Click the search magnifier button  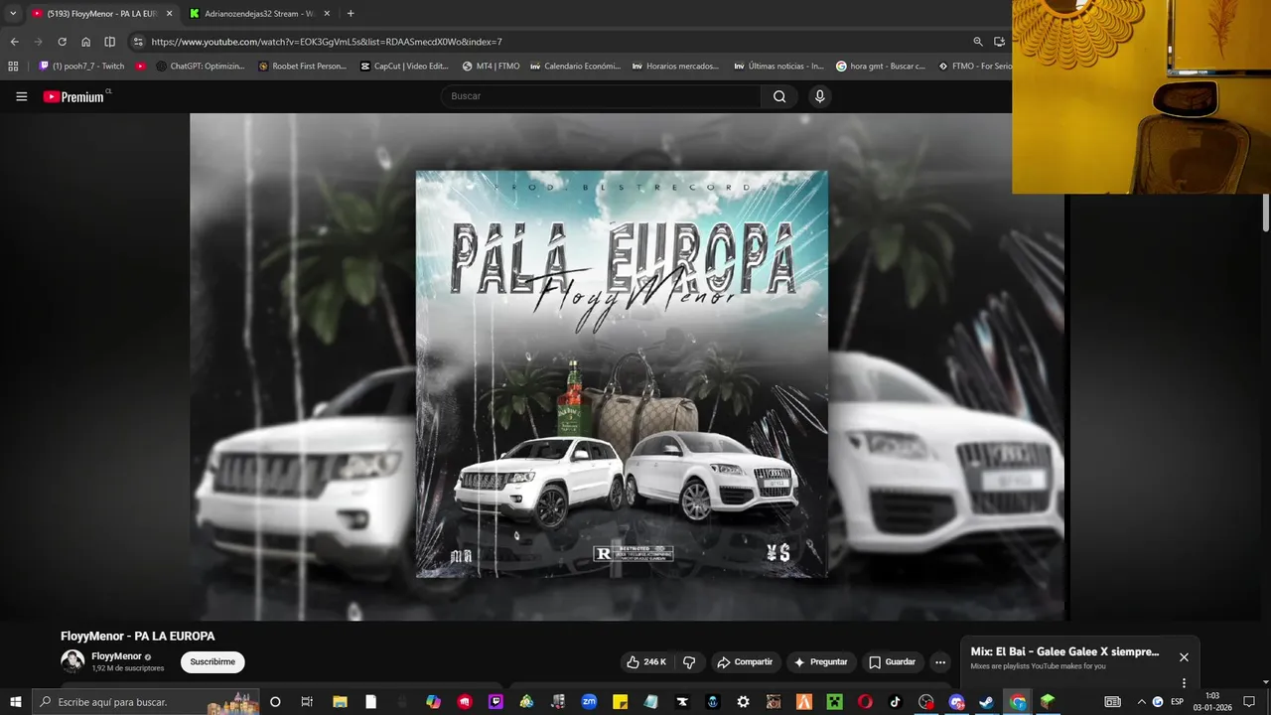coord(779,96)
